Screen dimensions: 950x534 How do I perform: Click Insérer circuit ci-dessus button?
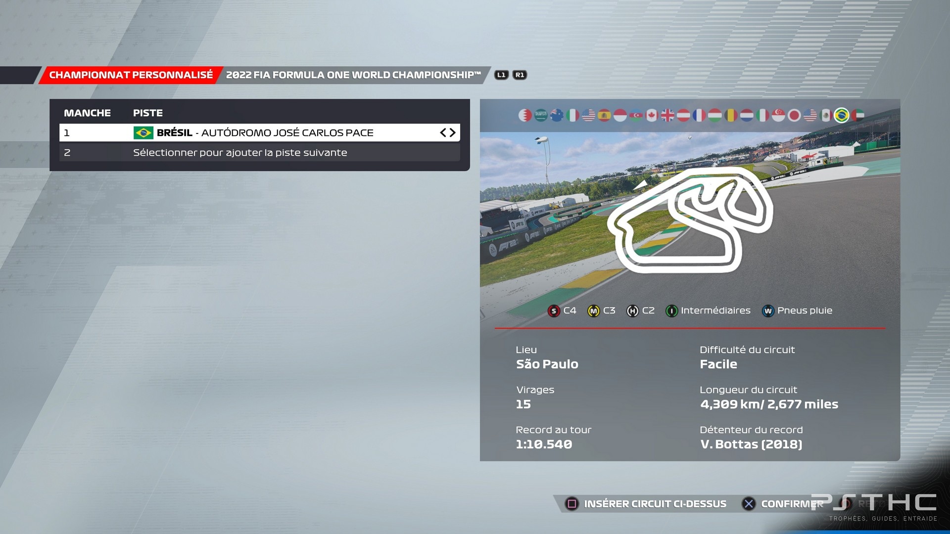[x=646, y=504]
